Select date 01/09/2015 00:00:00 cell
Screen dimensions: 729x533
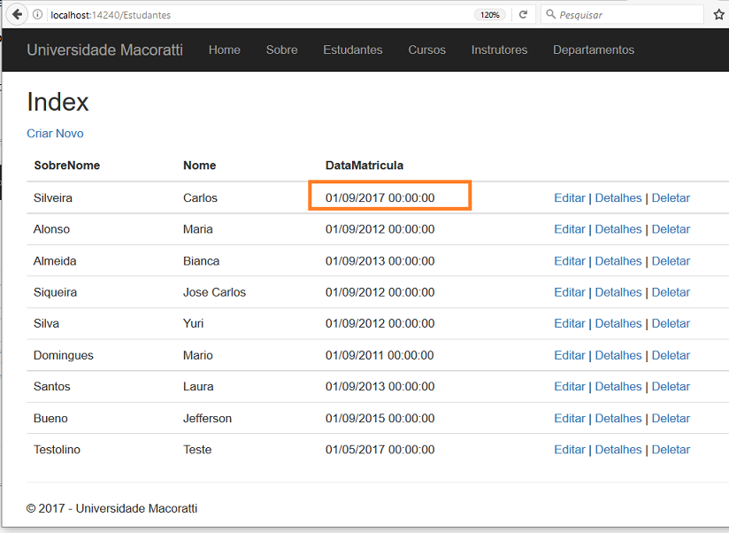(x=380, y=418)
